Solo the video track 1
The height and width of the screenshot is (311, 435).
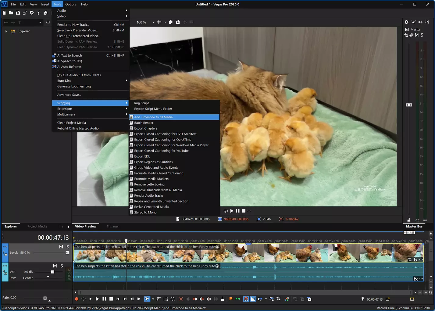[x=68, y=247]
